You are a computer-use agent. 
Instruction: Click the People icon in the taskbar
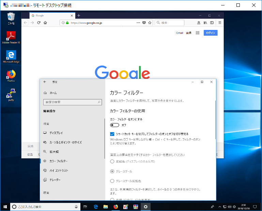[x=212, y=207]
